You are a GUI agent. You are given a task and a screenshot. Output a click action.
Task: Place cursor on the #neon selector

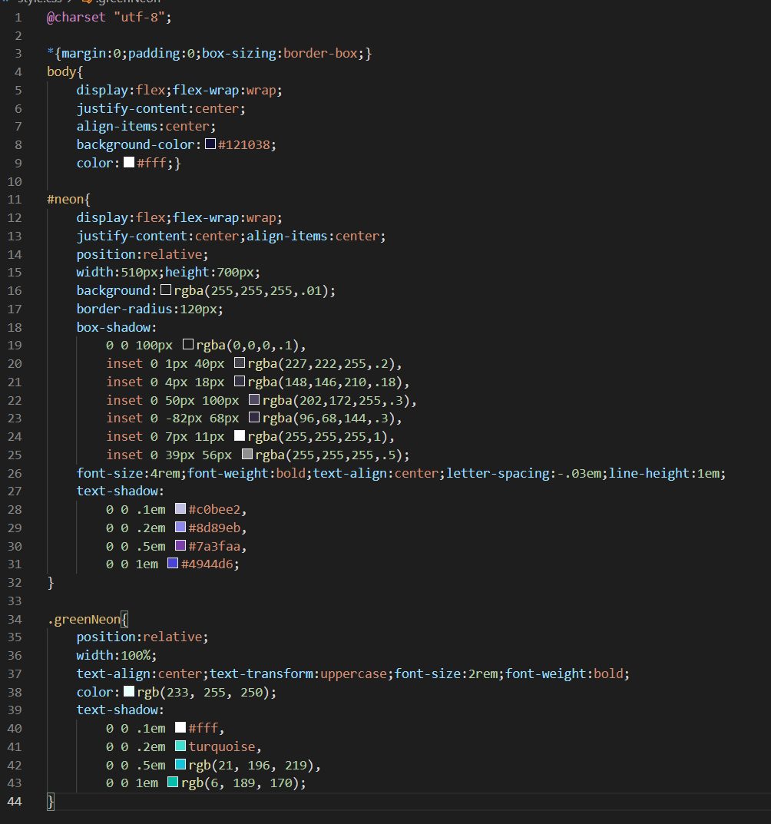65,199
